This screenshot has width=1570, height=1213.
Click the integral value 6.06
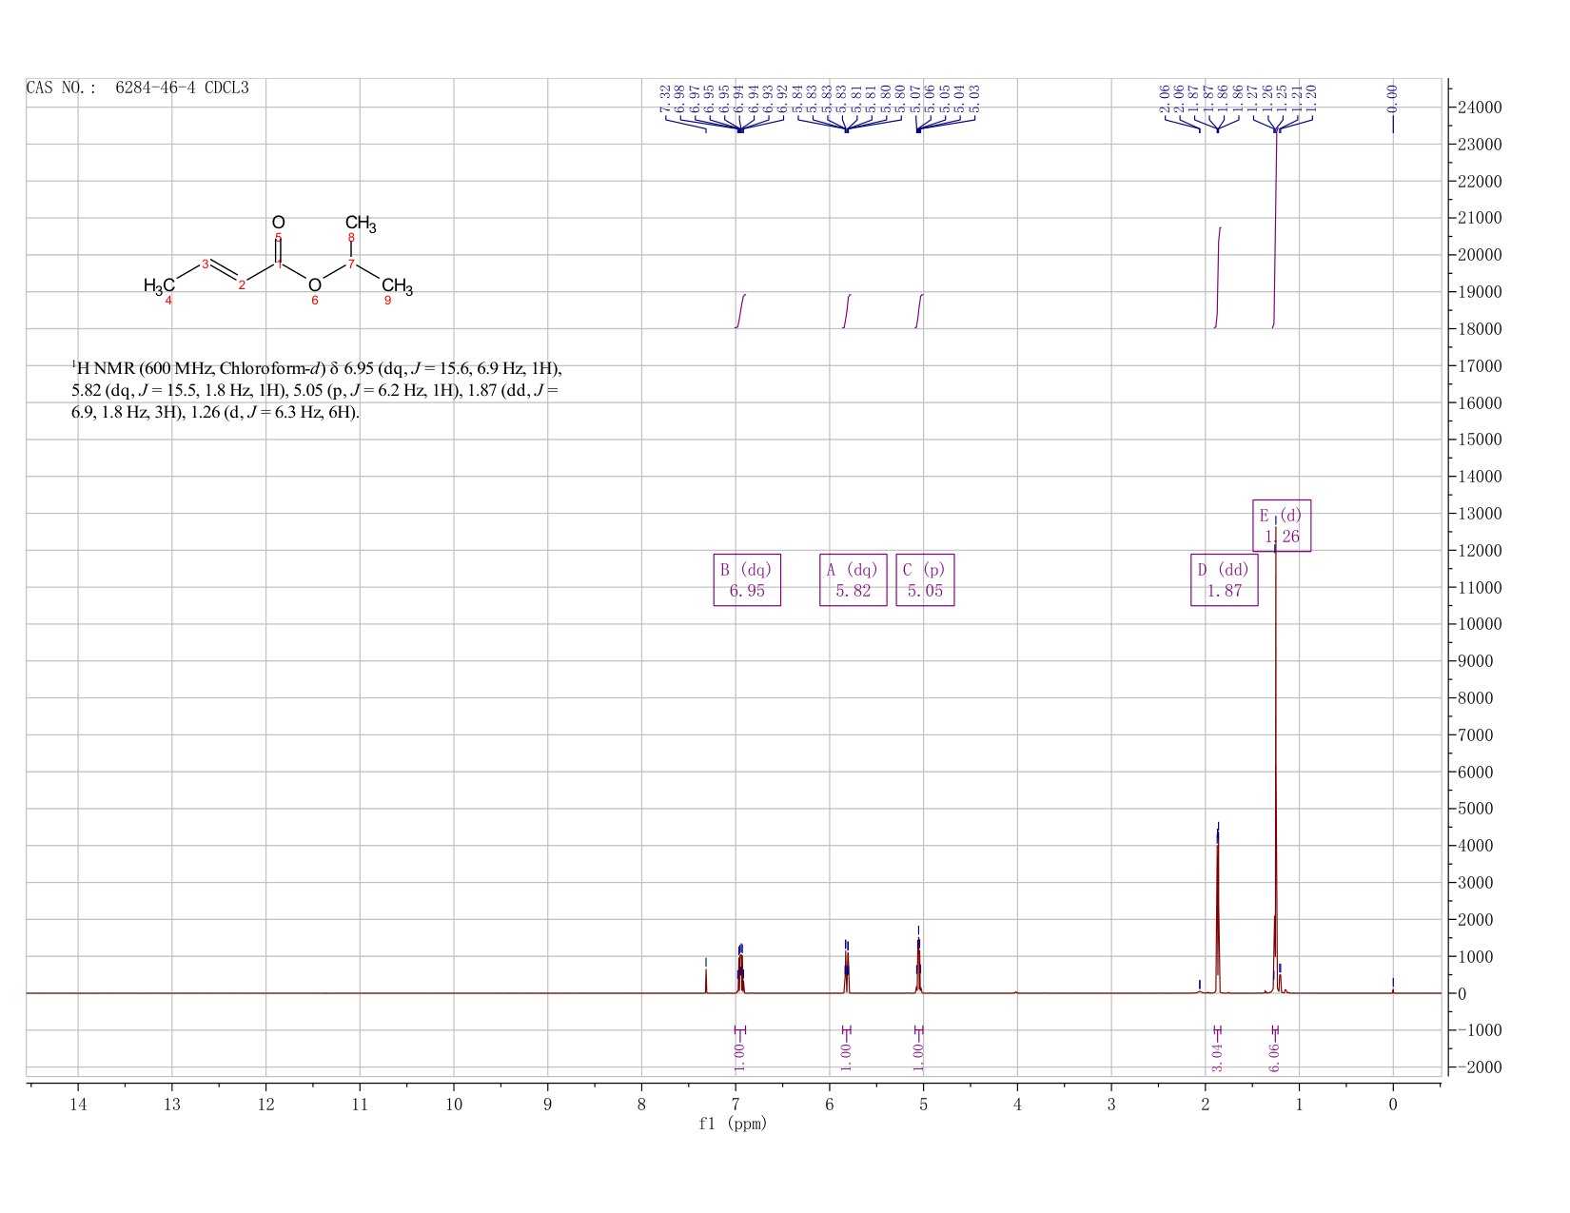coord(1275,1057)
